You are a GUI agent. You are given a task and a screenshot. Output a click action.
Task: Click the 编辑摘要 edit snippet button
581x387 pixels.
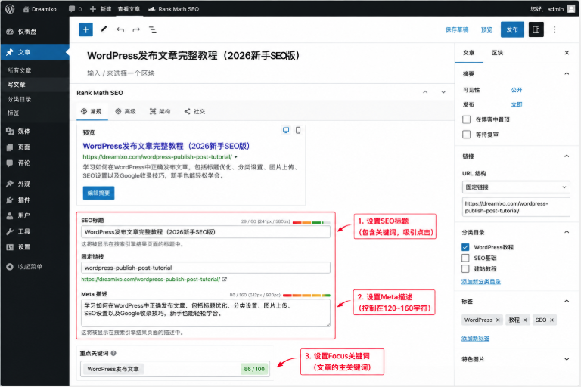tap(98, 193)
